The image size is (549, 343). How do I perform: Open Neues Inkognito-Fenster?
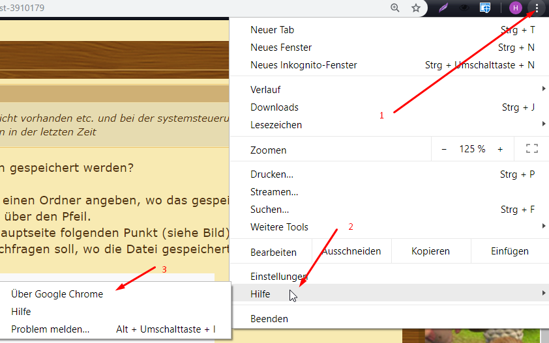[x=304, y=65]
